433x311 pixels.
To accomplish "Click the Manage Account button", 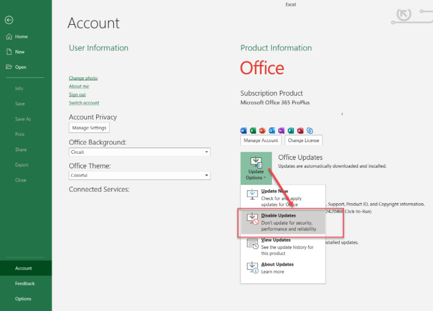I will (x=261, y=140).
